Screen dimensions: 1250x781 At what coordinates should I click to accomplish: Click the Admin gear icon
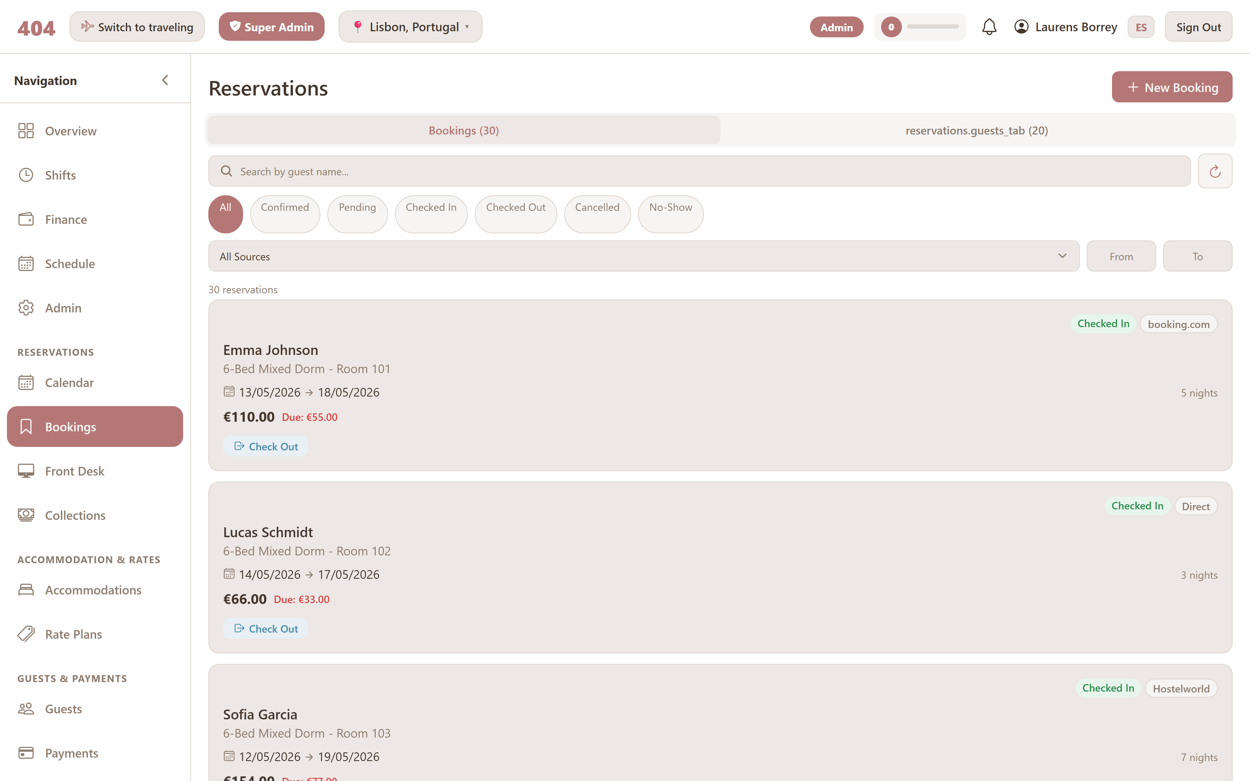[26, 308]
